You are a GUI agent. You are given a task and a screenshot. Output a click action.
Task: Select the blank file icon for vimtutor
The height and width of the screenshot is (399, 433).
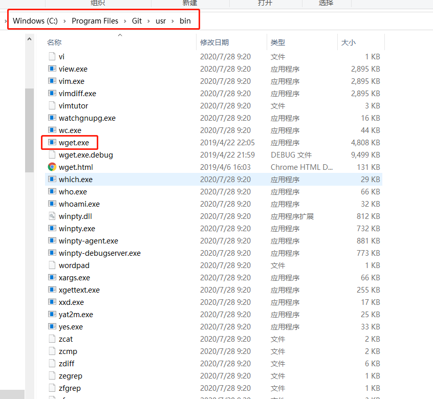click(x=52, y=105)
